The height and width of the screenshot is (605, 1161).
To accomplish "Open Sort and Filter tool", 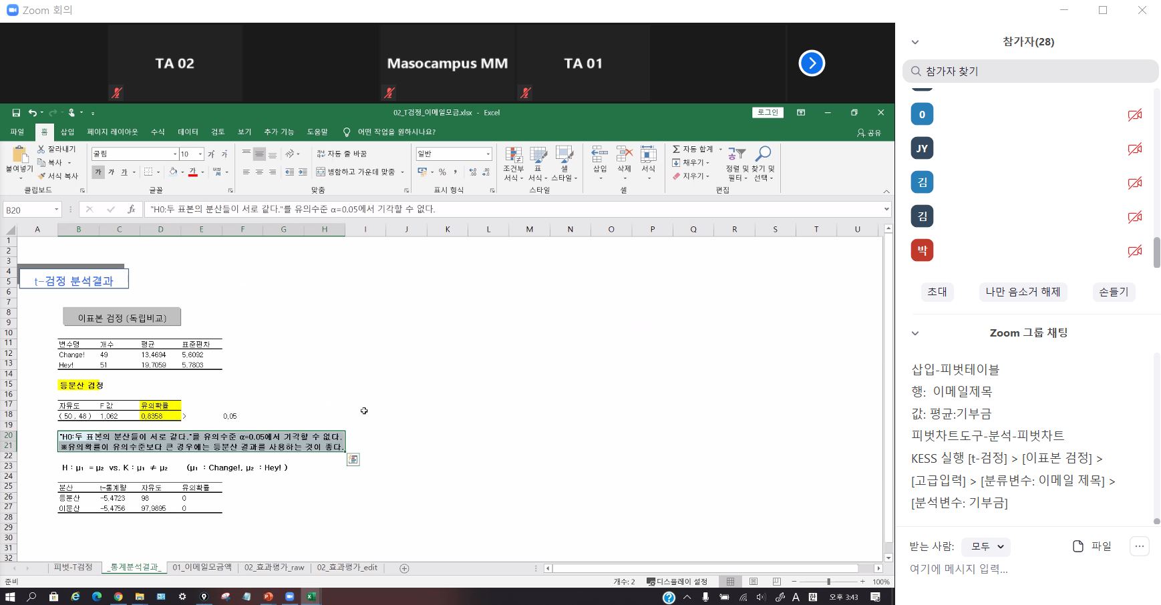I will (x=736, y=156).
